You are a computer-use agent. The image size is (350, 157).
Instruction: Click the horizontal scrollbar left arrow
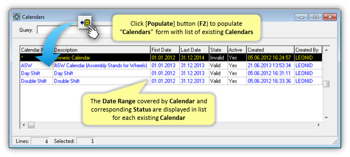(24, 125)
